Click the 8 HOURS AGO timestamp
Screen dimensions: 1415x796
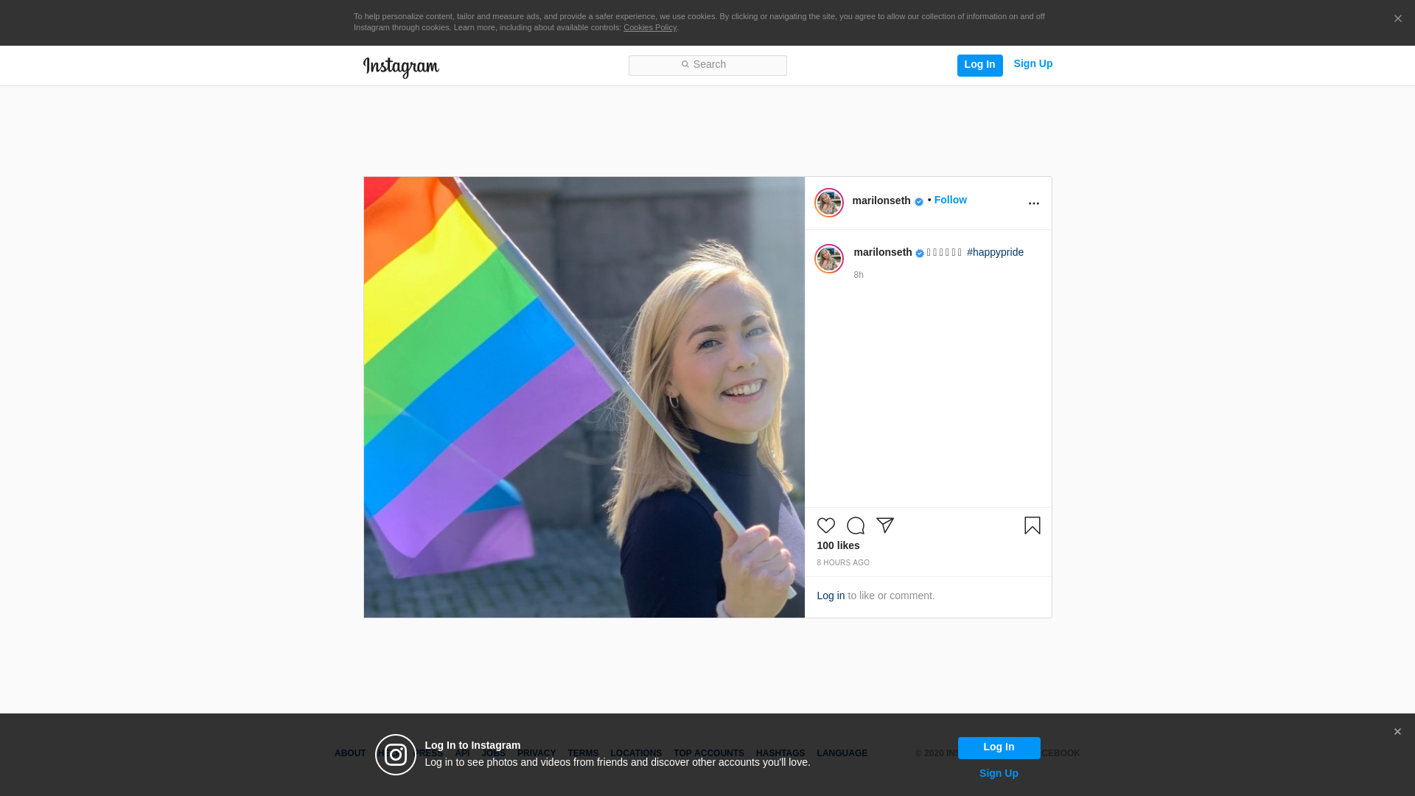842,562
